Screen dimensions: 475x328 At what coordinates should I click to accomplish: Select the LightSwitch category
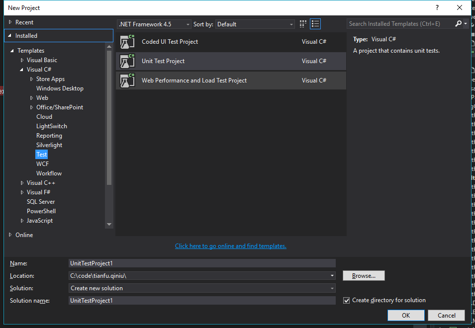52,126
